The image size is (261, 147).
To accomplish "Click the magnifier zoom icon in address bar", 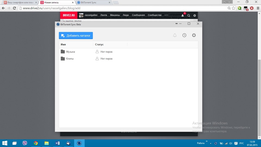I will coord(229,8).
